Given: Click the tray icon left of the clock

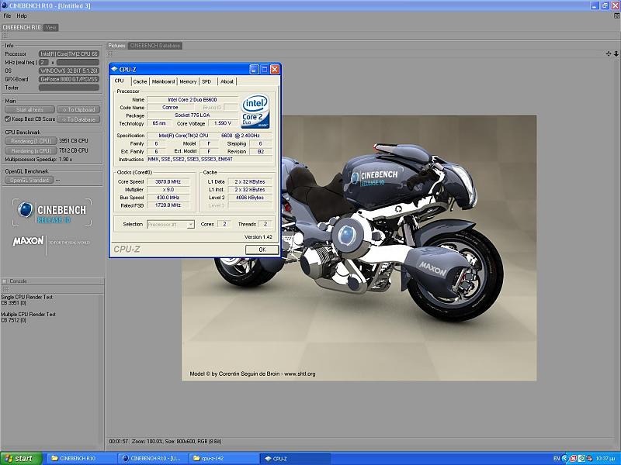Looking at the screenshot, I should [x=589, y=459].
